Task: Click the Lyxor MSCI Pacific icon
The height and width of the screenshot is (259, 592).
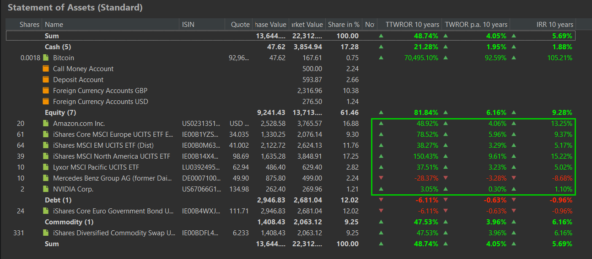Action: tap(45, 167)
